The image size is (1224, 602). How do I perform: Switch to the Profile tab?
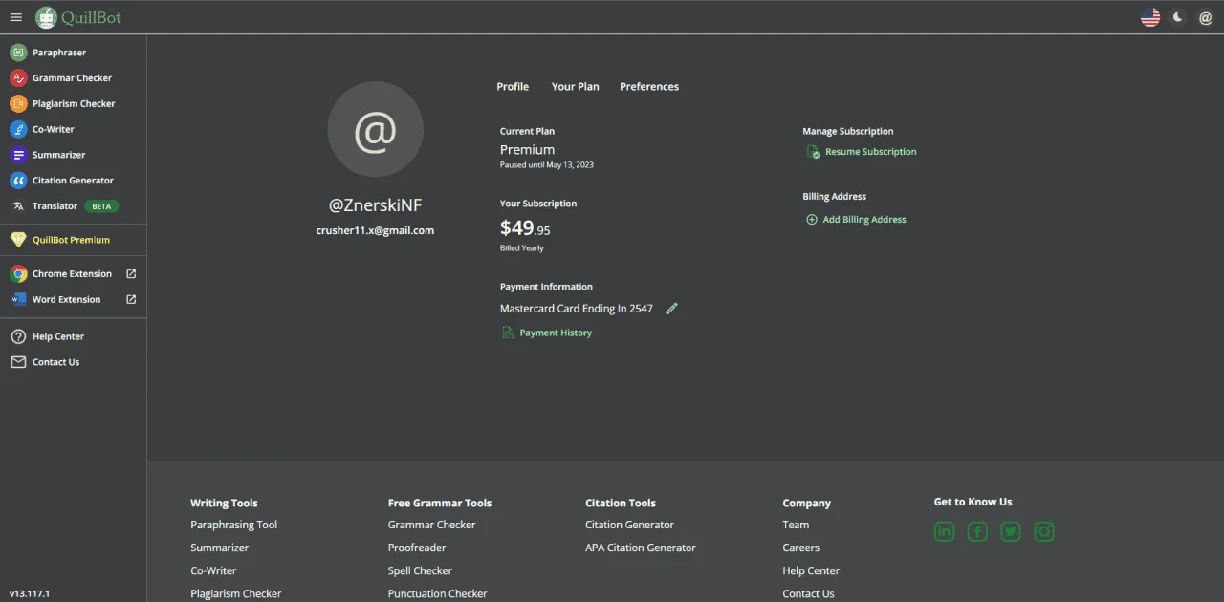(513, 87)
